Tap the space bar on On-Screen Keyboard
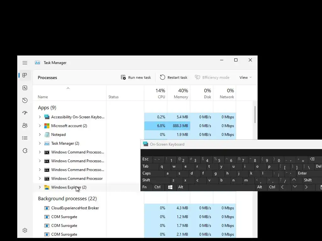 click(222, 187)
